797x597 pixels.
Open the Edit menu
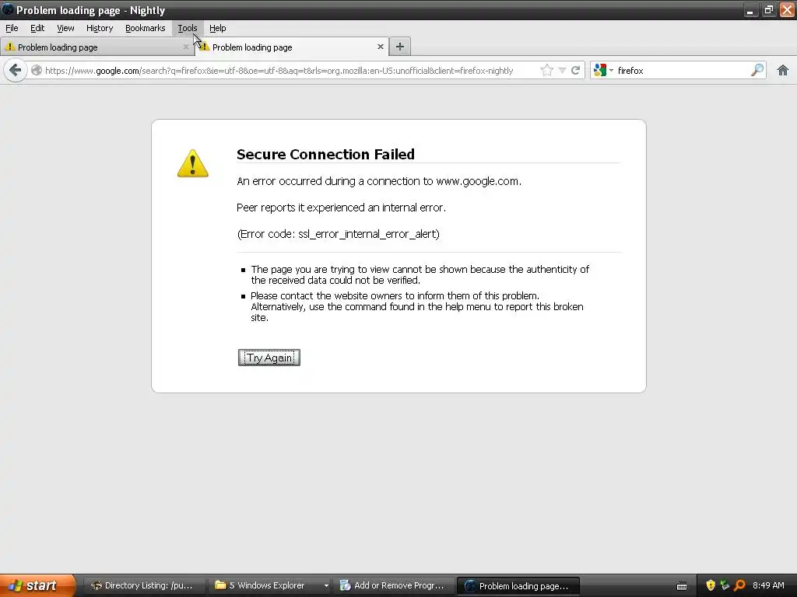[x=37, y=29]
